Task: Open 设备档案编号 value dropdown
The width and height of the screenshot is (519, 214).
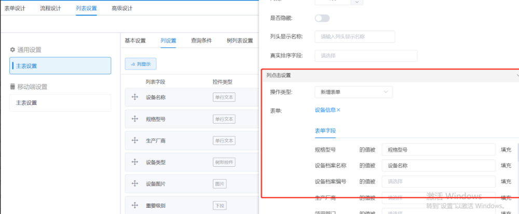Action: tap(438, 182)
